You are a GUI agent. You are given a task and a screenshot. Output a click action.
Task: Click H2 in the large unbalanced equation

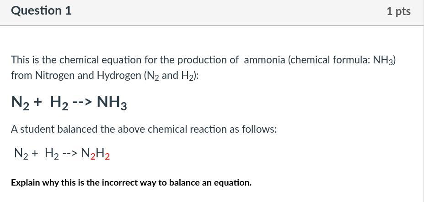tap(59, 103)
